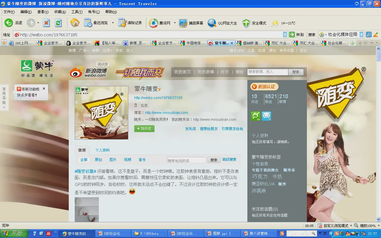Click the vertical page scrollbar
Screen dimensions: 381x238
(x=378, y=134)
